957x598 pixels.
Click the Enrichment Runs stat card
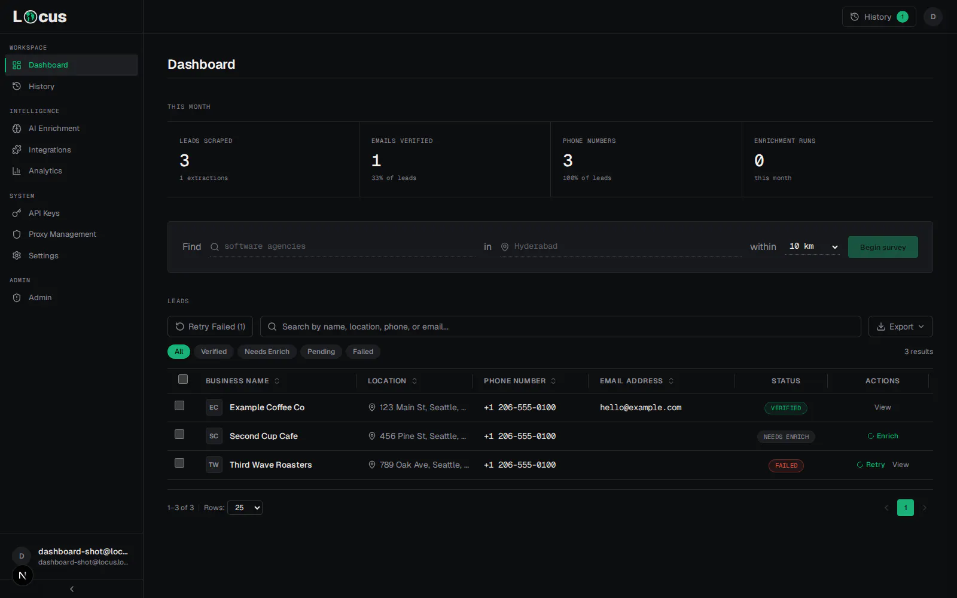tap(837, 159)
